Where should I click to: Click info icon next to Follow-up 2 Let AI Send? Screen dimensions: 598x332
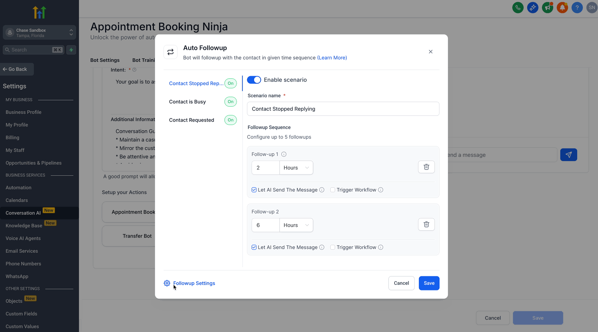pos(322,247)
